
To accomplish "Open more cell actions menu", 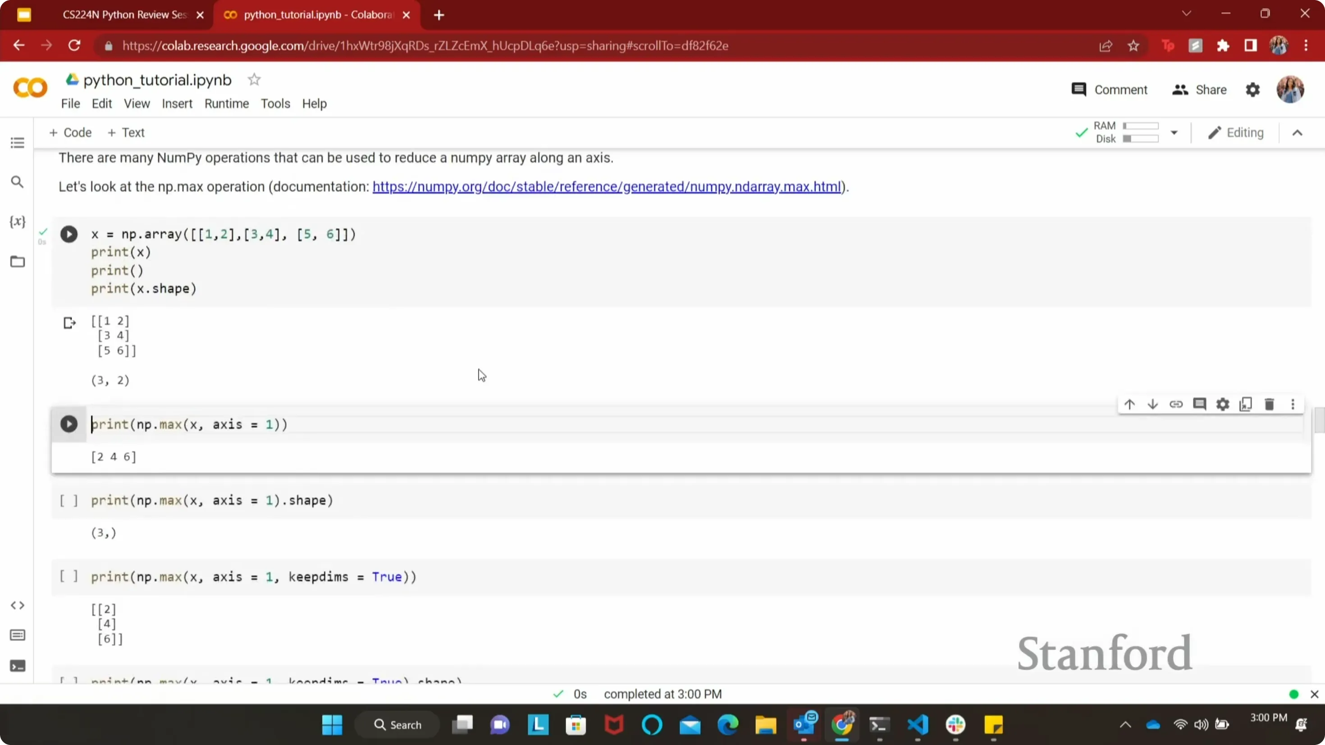I will tap(1293, 404).
